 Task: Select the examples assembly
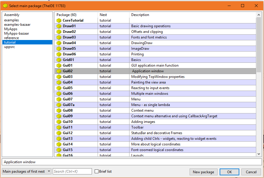pyautogui.click(x=11, y=20)
